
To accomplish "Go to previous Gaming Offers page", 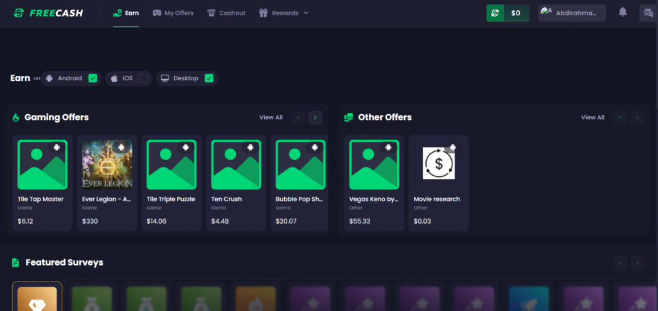I will 298,117.
